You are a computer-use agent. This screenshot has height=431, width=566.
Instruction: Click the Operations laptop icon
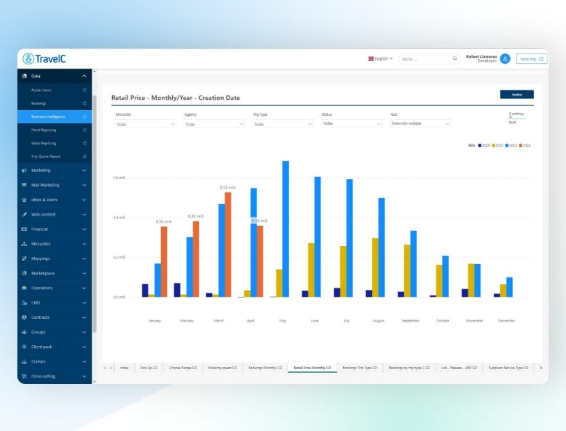(x=24, y=288)
